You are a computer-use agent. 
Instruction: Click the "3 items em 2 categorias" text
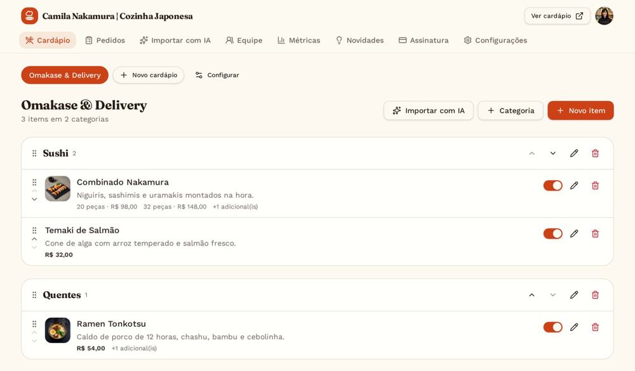point(65,119)
